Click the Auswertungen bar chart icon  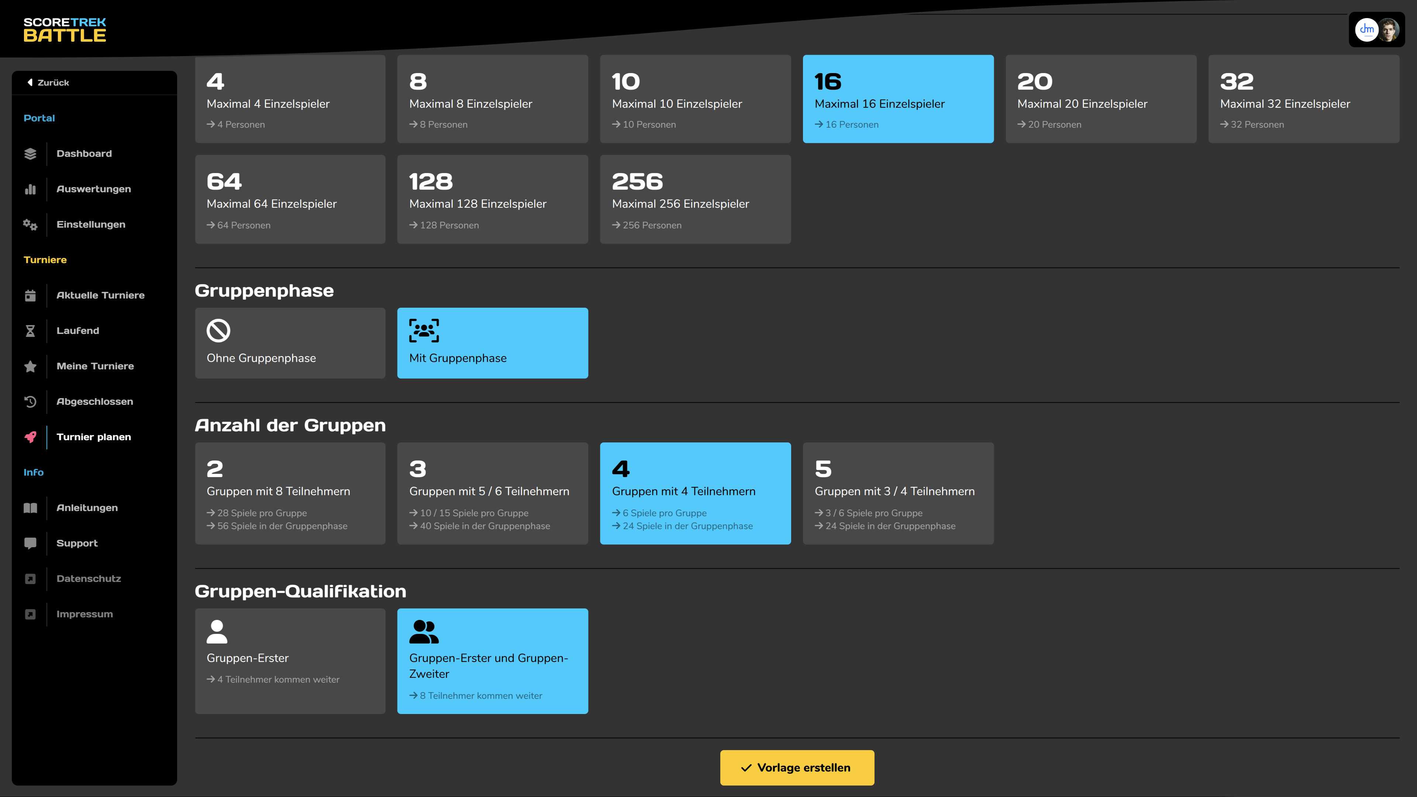point(30,189)
